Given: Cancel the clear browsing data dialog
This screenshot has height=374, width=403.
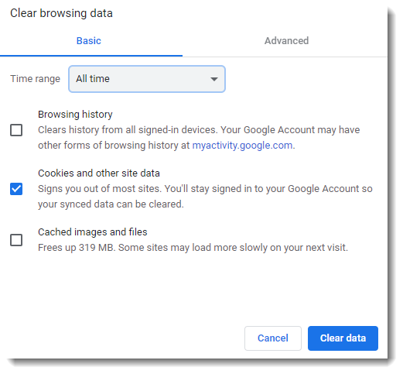Looking at the screenshot, I should [x=273, y=338].
